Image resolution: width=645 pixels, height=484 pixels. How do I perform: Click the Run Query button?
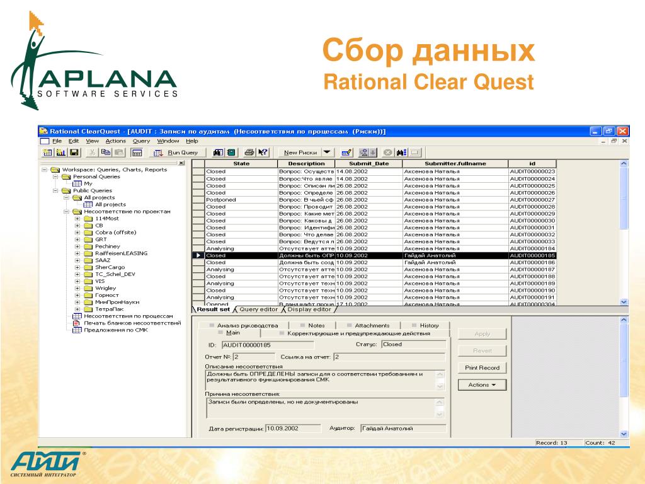coord(176,153)
